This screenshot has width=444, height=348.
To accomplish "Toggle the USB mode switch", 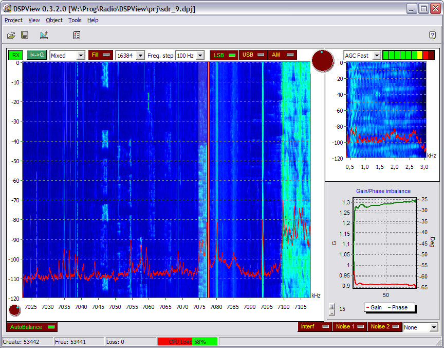I will click(x=253, y=55).
